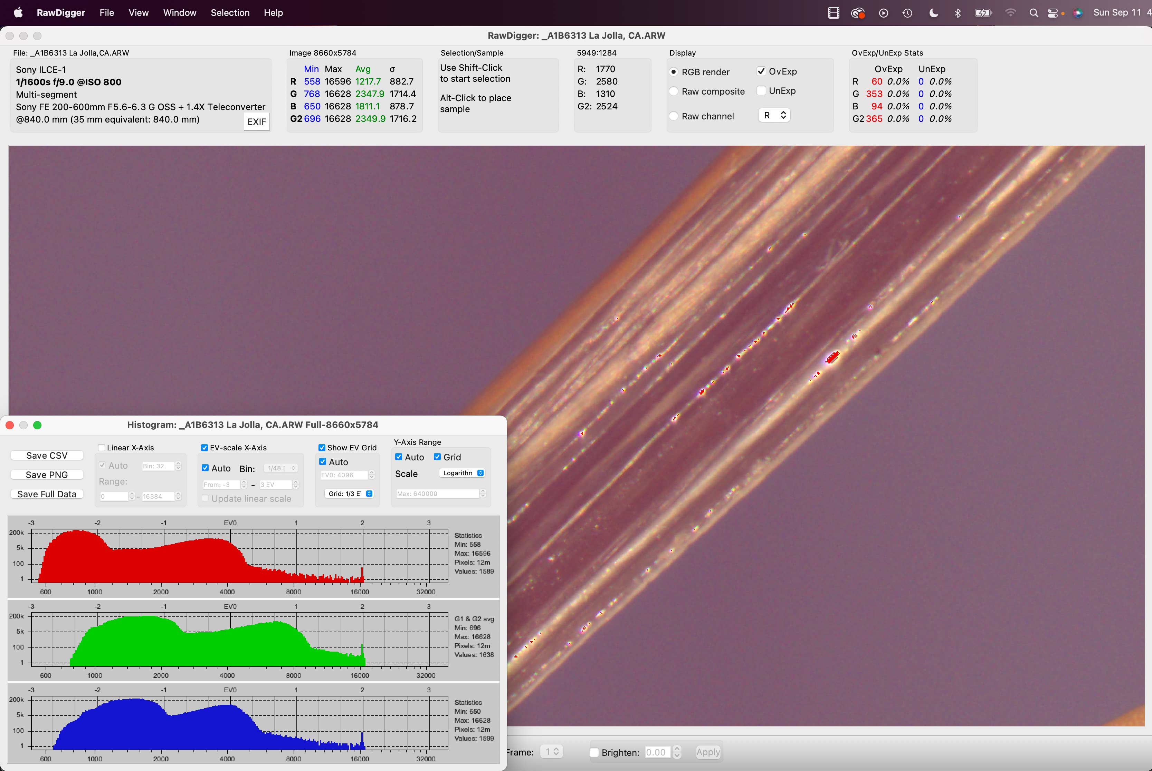Click the EV From -3 field
Viewport: 1152px width, 771px height.
click(x=221, y=485)
